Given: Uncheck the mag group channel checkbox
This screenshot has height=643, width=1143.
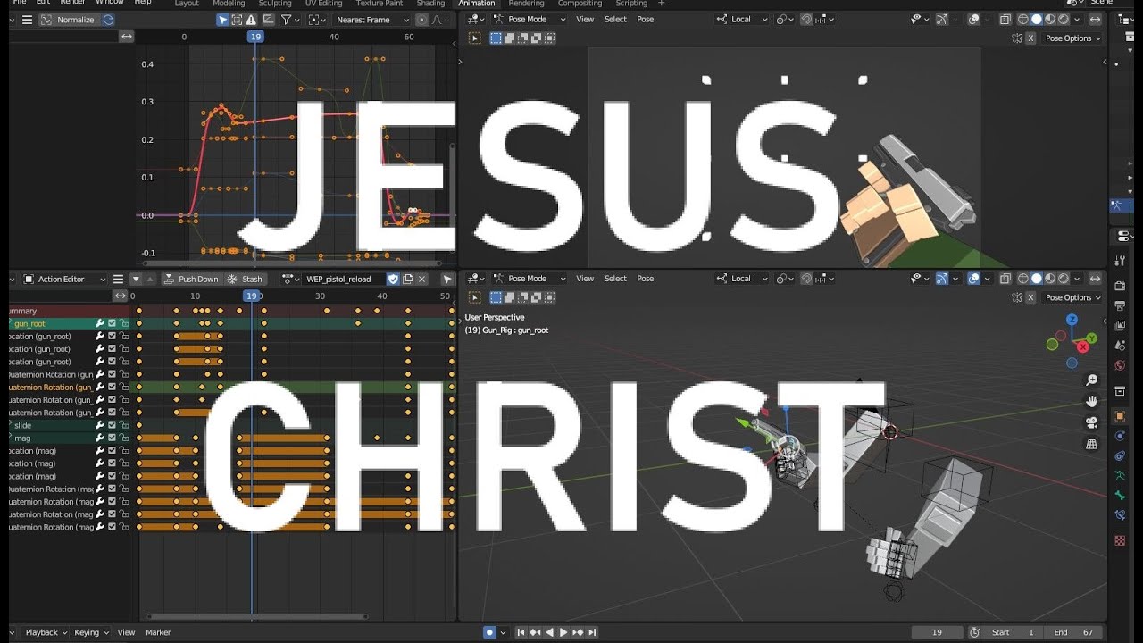Looking at the screenshot, I should click(x=112, y=438).
